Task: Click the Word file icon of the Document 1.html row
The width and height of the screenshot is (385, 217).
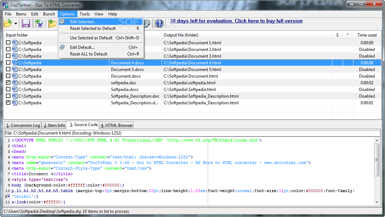Action: click(14, 42)
